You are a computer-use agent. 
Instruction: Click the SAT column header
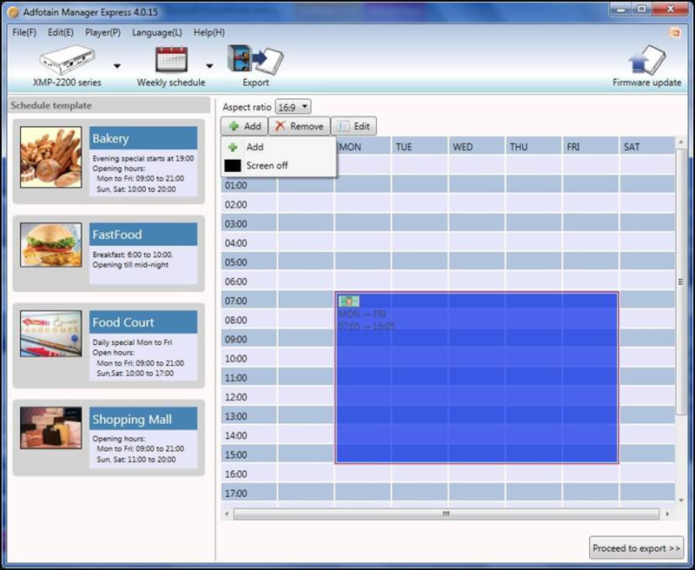[x=647, y=147]
